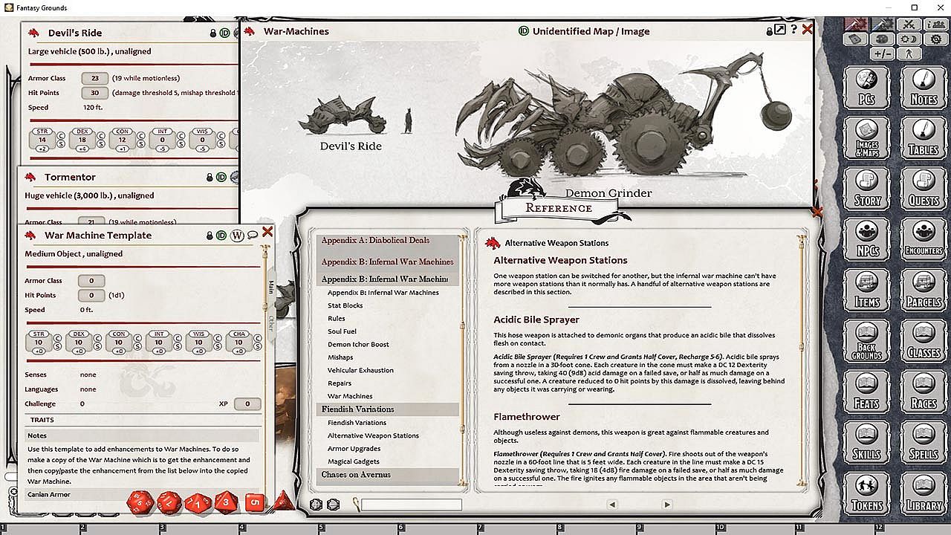
Task: Open the walking figure effects button
Action: click(x=909, y=53)
